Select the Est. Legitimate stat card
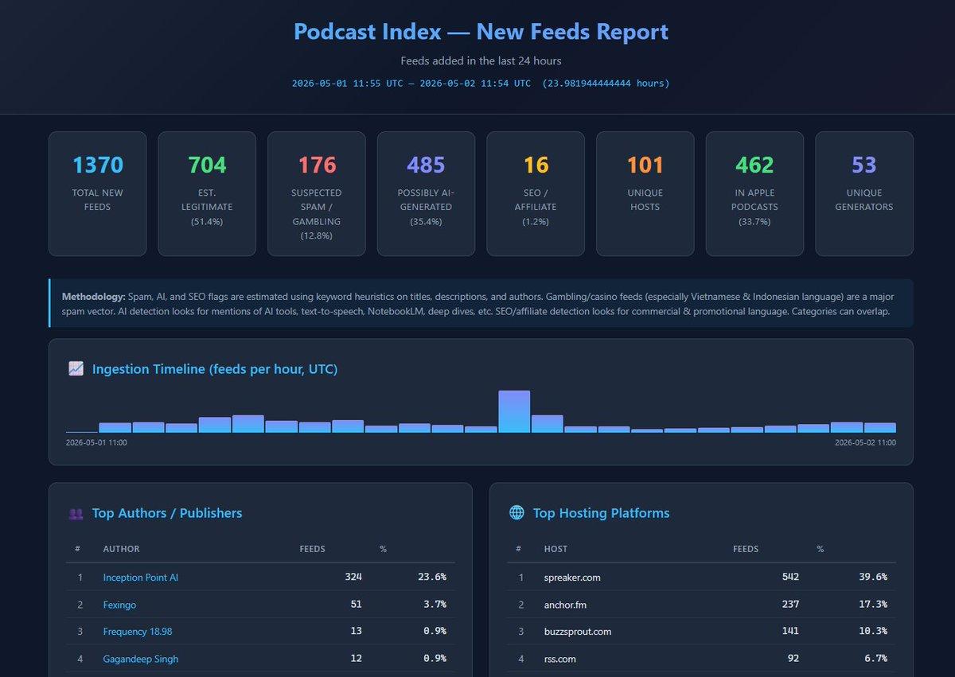The height and width of the screenshot is (677, 955). point(207,194)
